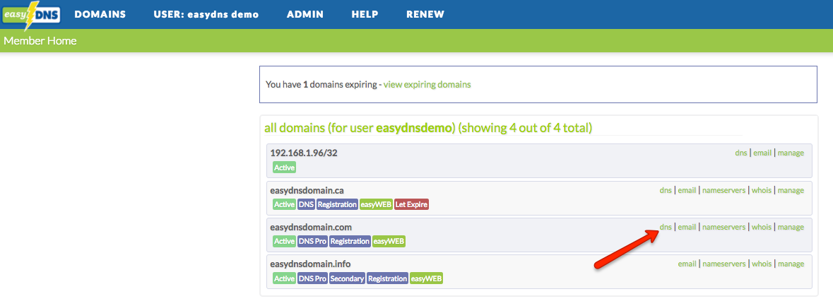Click the easyDNS logo
Screen dimensions: 833x306
31,16
